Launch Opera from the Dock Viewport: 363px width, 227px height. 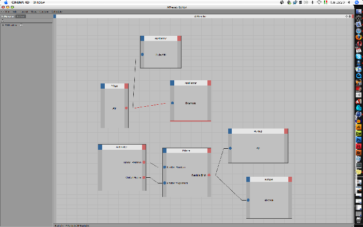point(359,44)
